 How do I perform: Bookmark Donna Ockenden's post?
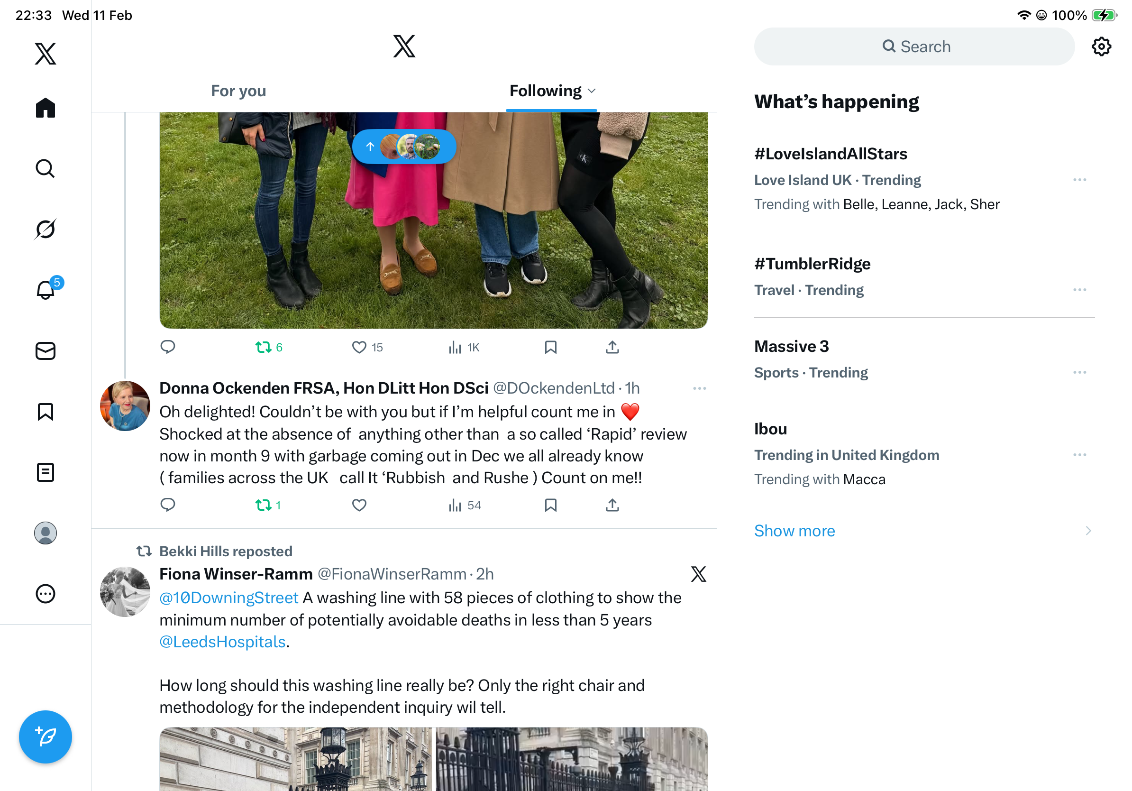pos(550,505)
